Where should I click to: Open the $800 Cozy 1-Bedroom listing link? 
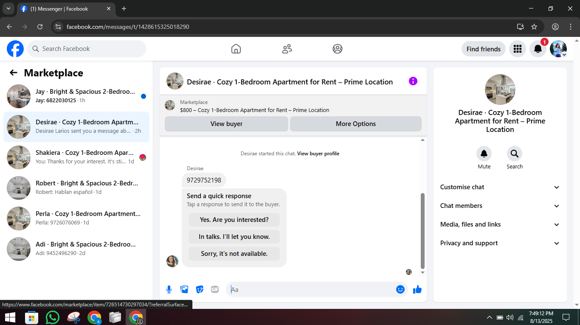pos(254,110)
